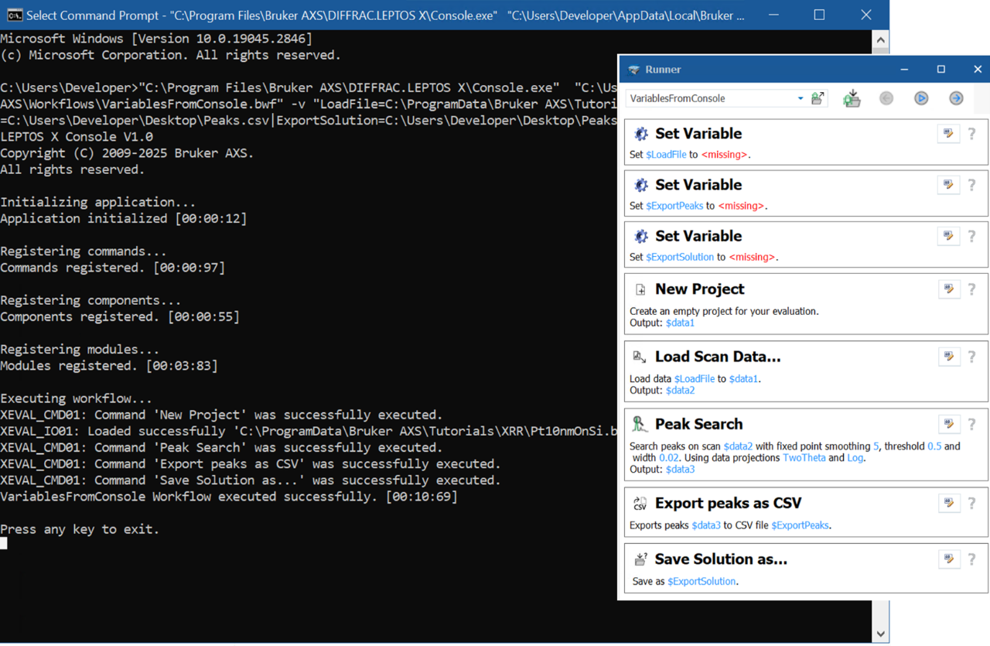990x646 pixels.
Task: Click $data3 output link in Peak Search step
Action: tap(680, 469)
